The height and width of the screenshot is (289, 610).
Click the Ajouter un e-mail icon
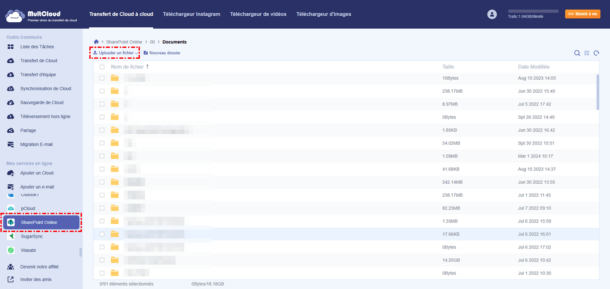(x=11, y=187)
